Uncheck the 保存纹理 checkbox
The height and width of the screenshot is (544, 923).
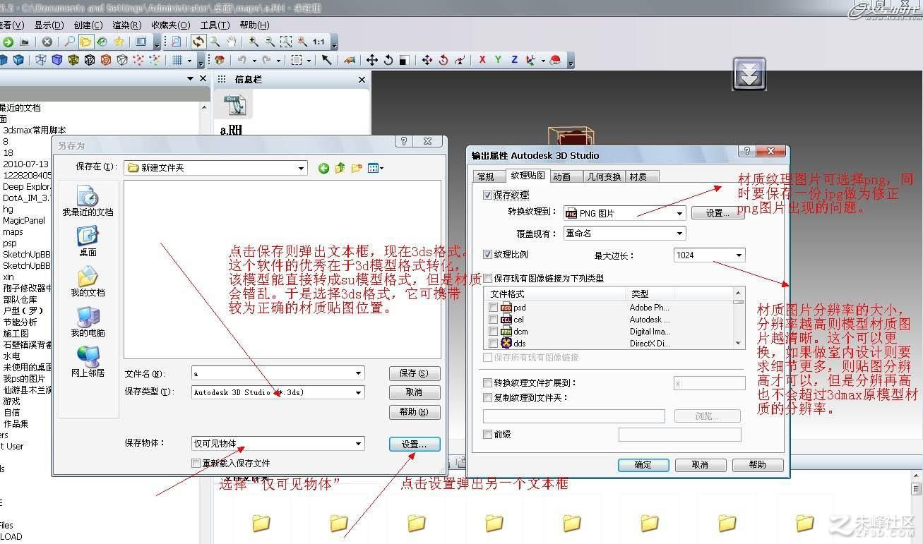tap(487, 195)
